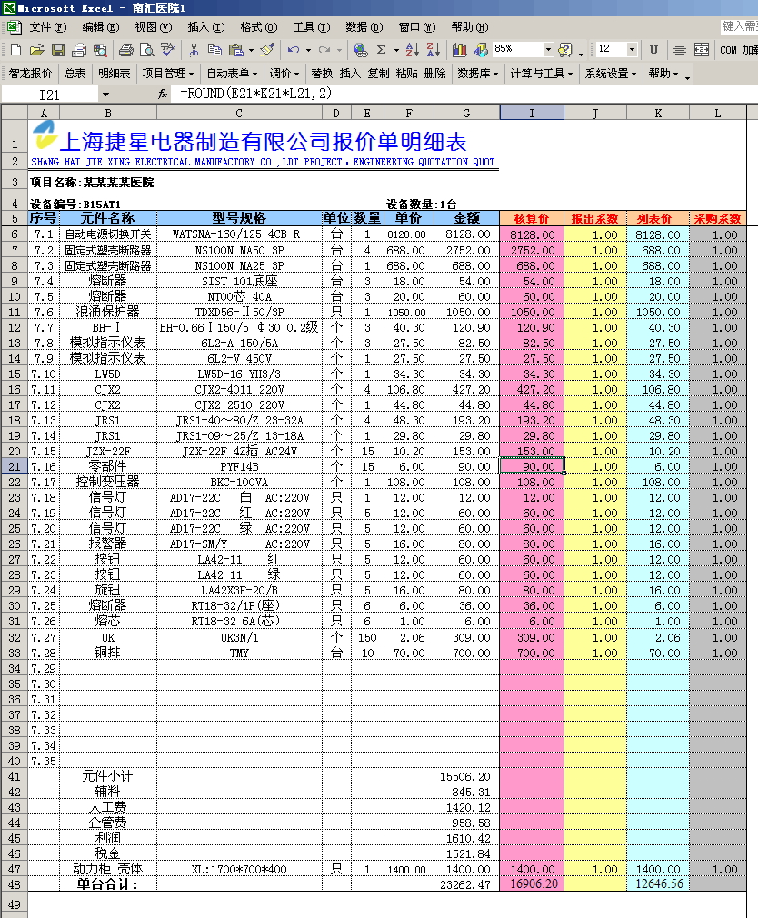
Task: Click the 复制 button on the custom toolbar
Action: pos(379,74)
